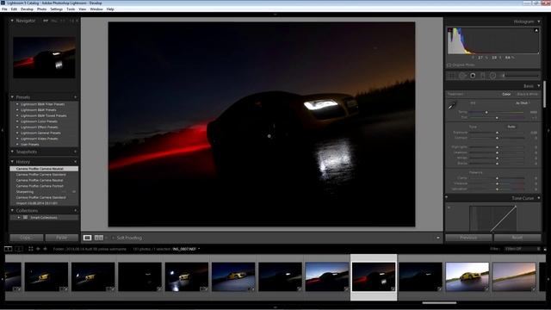The height and width of the screenshot is (310, 551).
Task: Expand Smart Collections folder
Action: pyautogui.click(x=19, y=218)
